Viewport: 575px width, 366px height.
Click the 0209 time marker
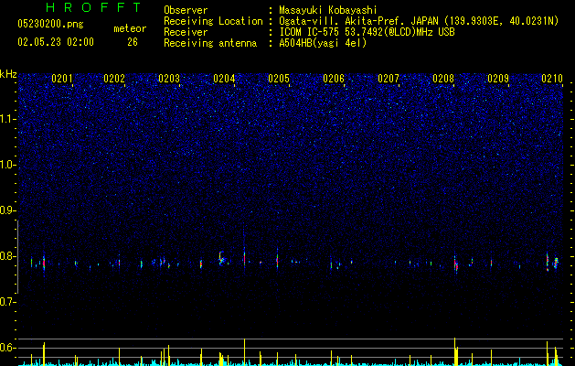point(498,79)
